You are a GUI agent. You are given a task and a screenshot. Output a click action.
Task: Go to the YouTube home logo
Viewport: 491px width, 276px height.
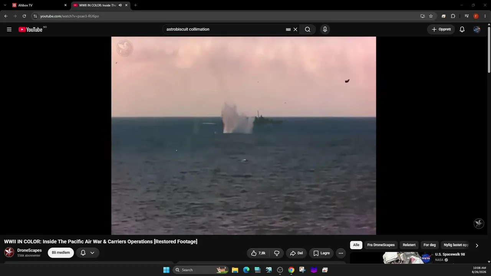[x=30, y=30]
